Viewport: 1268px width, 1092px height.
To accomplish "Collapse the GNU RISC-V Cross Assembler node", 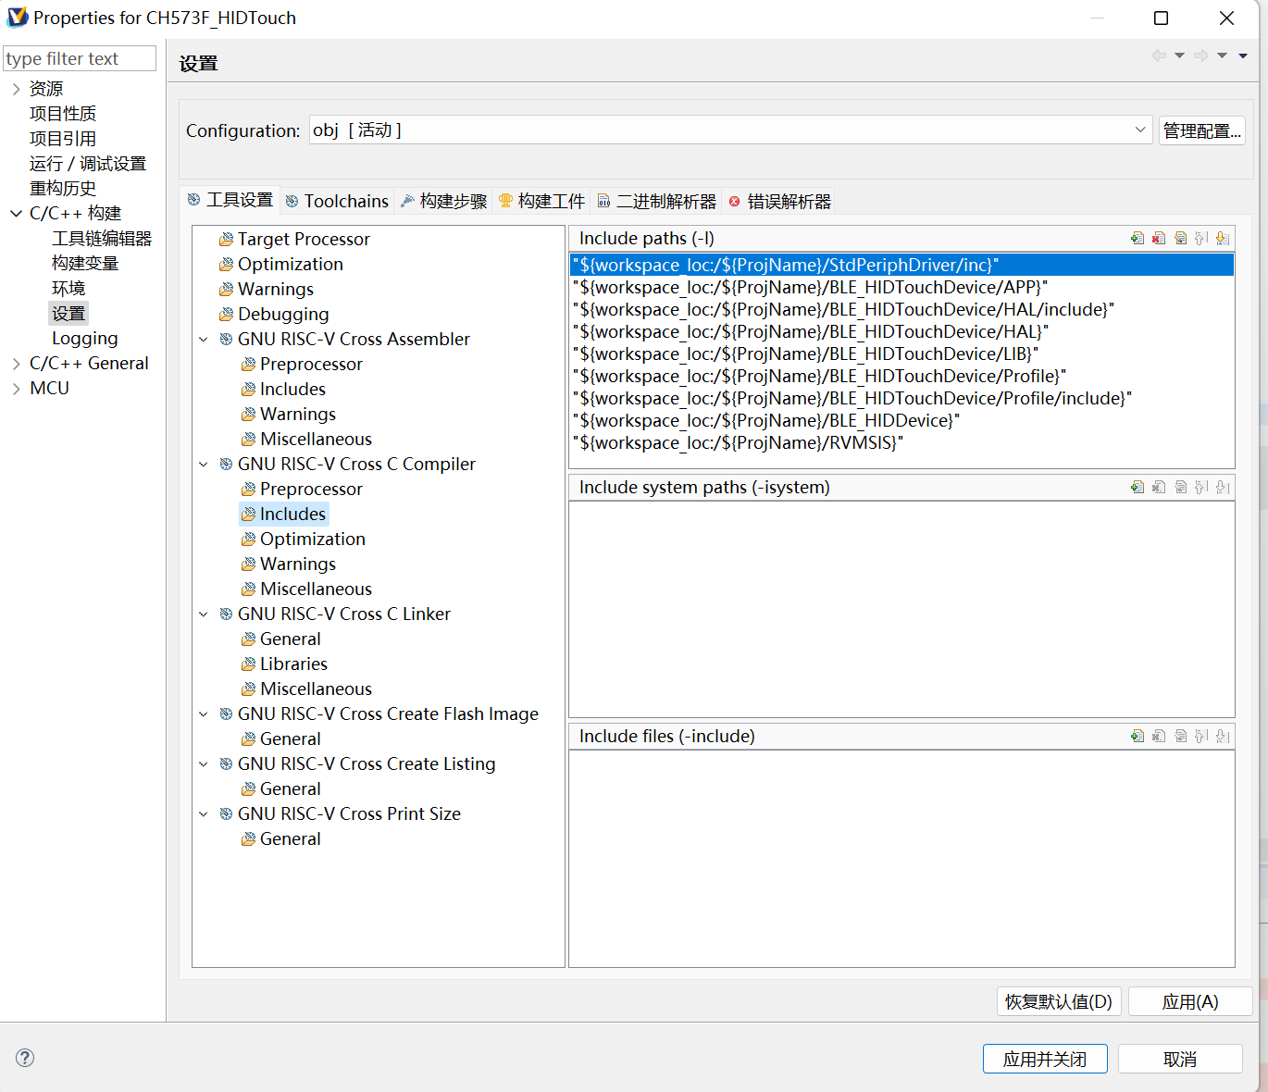I will 204,340.
